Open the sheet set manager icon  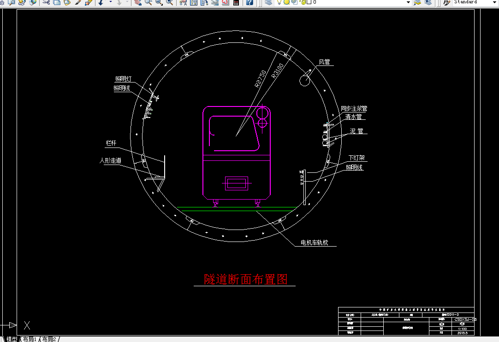(x=214, y=2)
